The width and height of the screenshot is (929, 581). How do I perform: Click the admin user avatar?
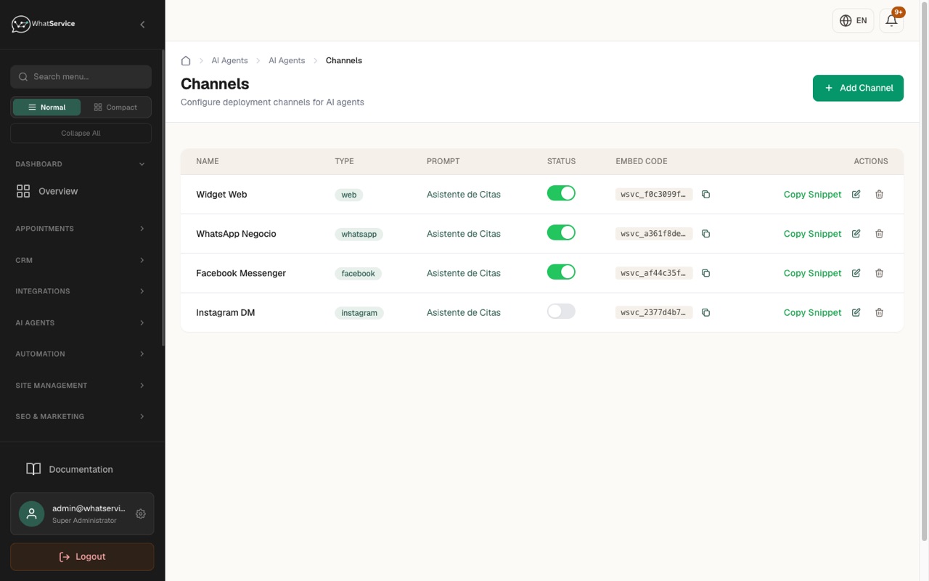pos(31,513)
